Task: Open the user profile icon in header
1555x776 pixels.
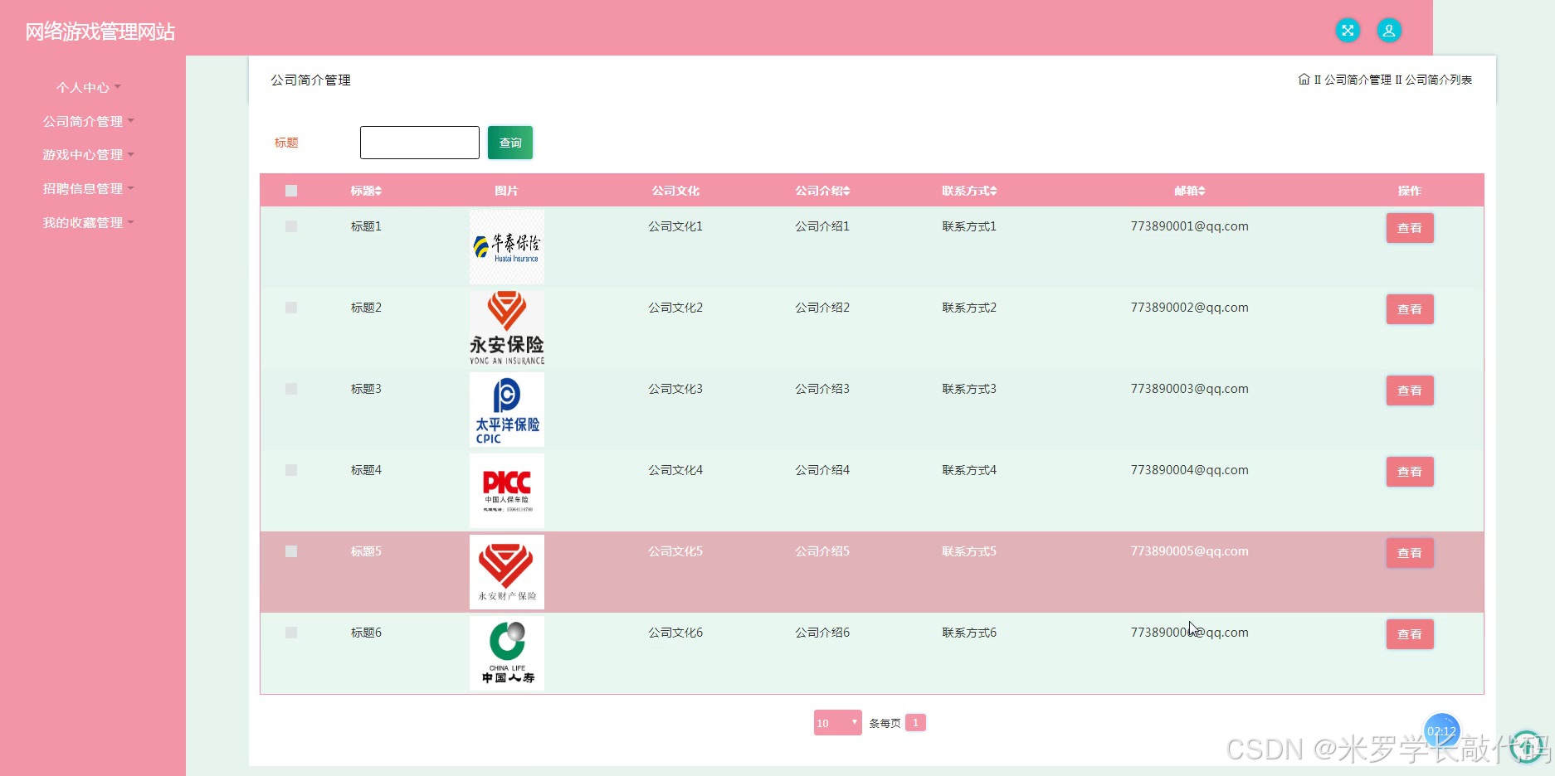Action: [1389, 31]
